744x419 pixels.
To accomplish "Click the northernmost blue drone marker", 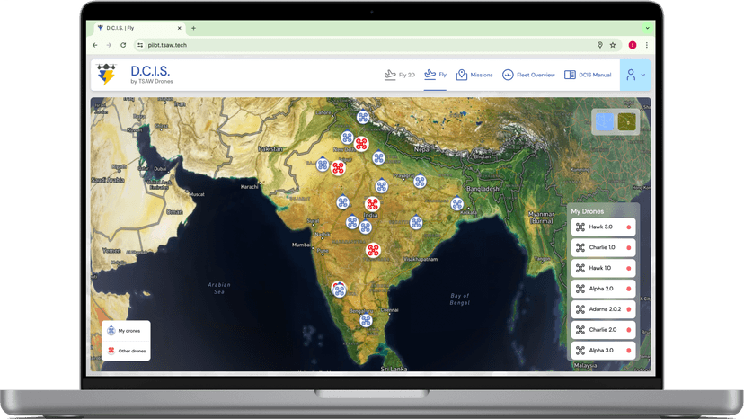I will click(363, 117).
